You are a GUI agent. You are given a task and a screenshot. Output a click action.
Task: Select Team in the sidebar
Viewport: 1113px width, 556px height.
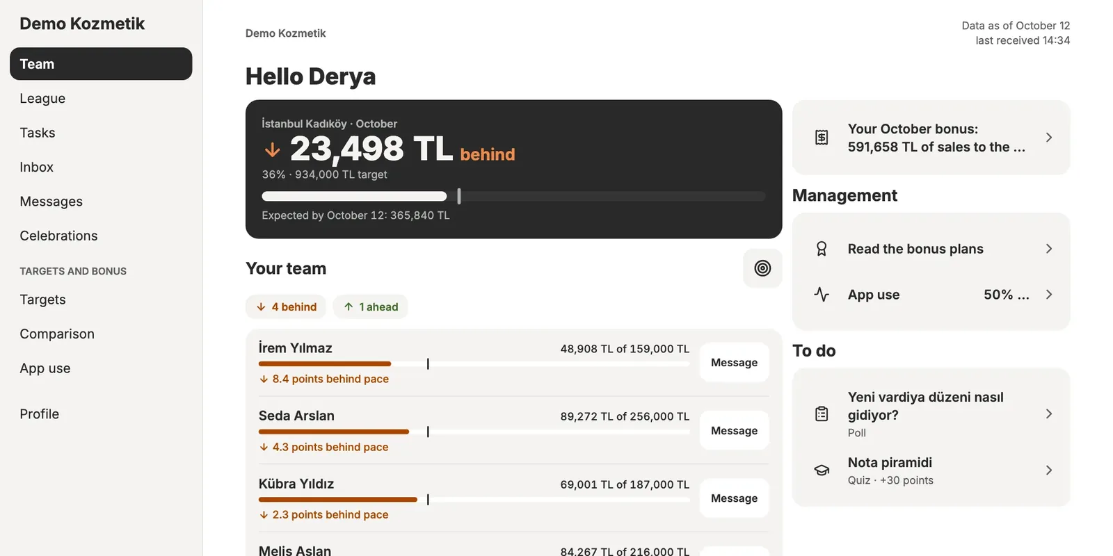click(x=101, y=64)
